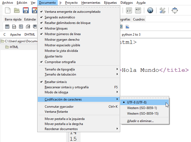Disable Mostrar números de línea
The height and width of the screenshot is (142, 191).
63,34
